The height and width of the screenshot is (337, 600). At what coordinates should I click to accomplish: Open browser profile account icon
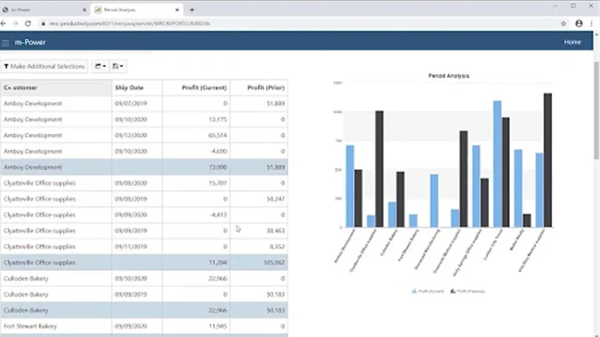579,24
